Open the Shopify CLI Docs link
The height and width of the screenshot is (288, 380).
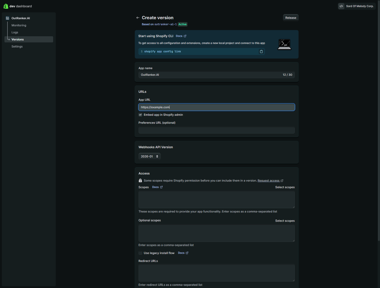pyautogui.click(x=181, y=36)
